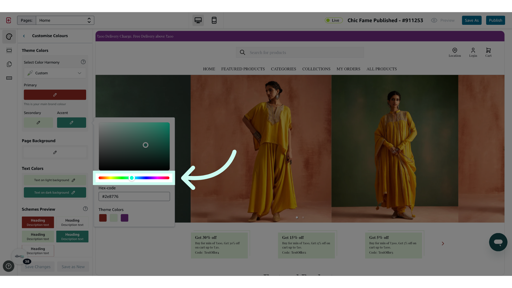Click the Save Changes button
512x288 pixels.
coord(38,267)
